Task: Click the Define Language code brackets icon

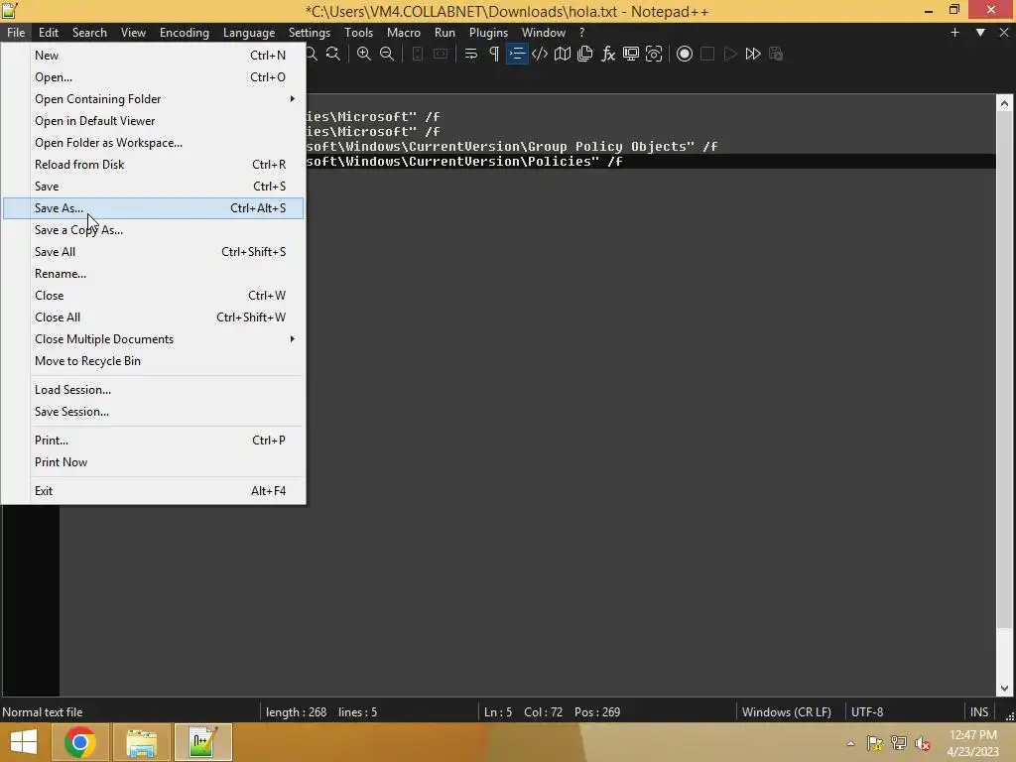Action: pos(540,54)
